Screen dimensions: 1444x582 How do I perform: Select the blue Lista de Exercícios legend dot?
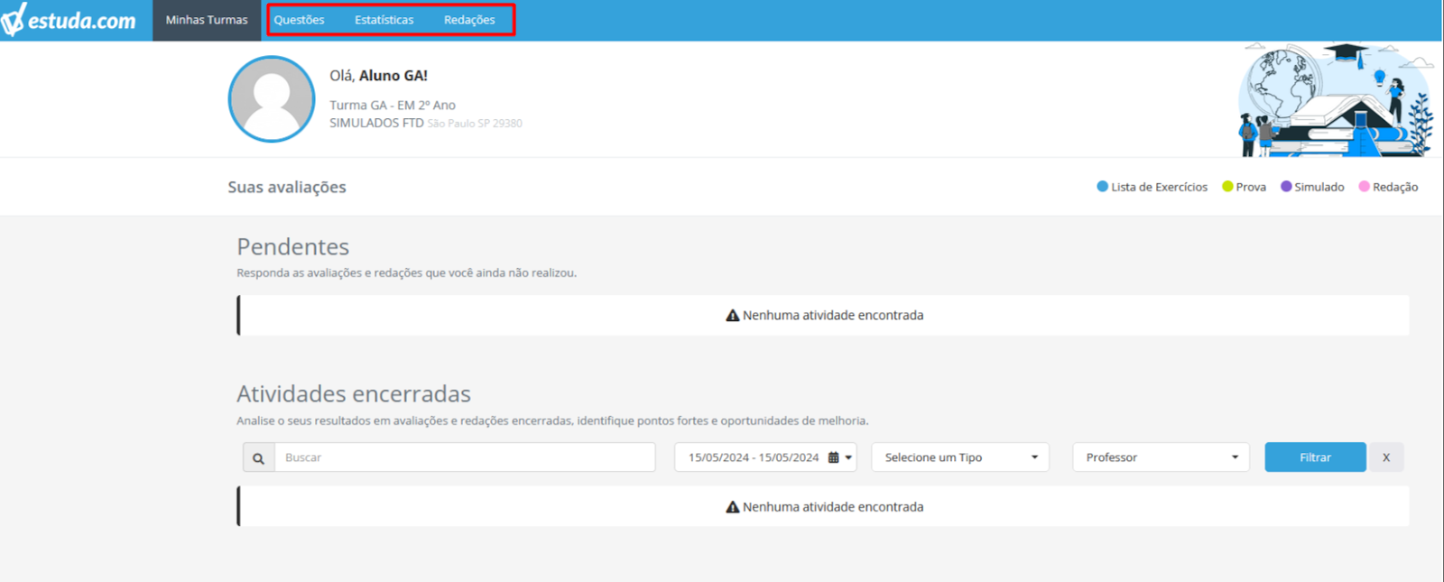pyautogui.click(x=1102, y=187)
